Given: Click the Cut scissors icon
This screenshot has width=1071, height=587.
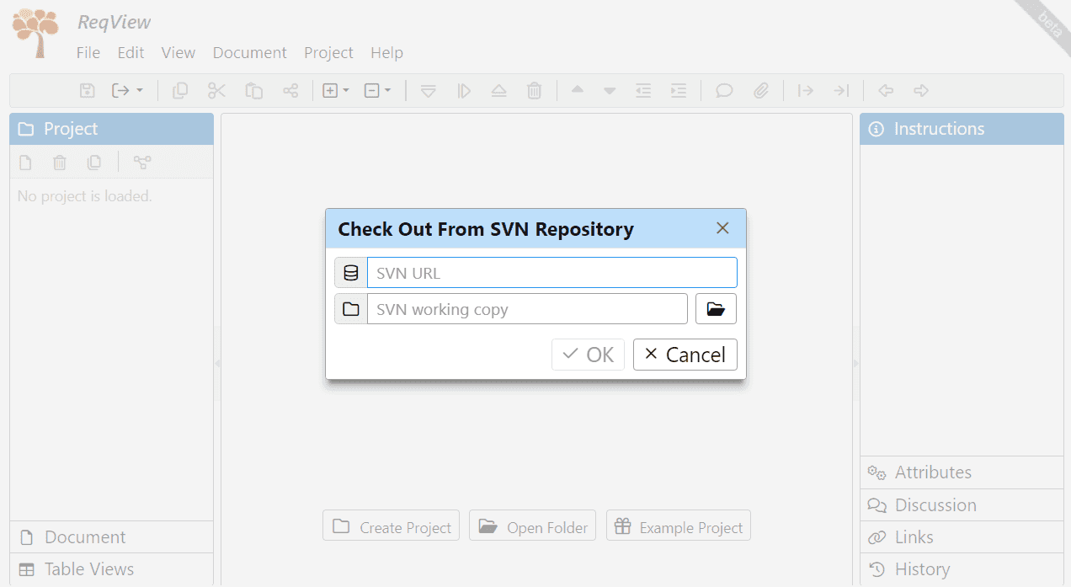Looking at the screenshot, I should click(x=217, y=90).
